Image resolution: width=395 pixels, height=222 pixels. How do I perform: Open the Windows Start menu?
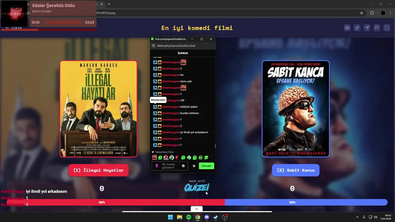[170, 217]
